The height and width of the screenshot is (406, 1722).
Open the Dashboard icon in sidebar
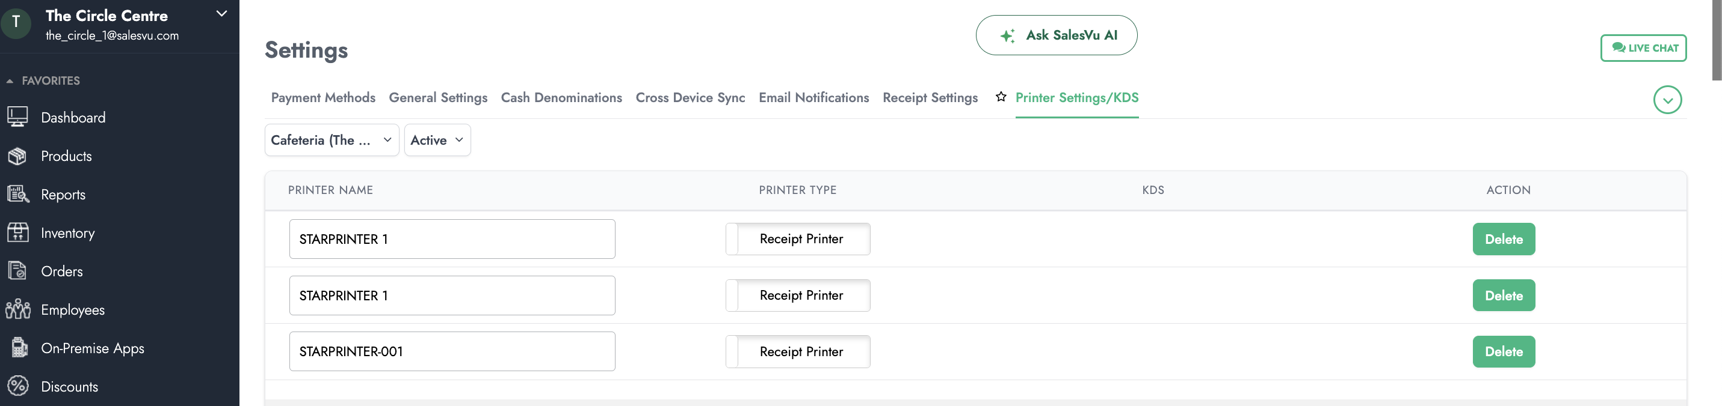[x=17, y=118]
